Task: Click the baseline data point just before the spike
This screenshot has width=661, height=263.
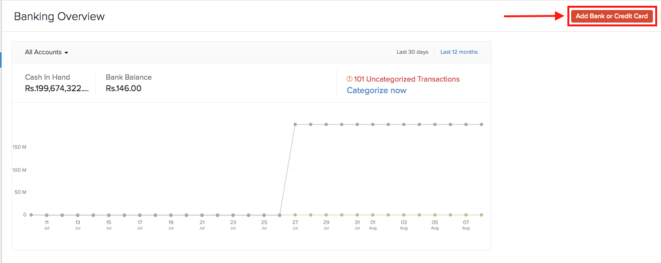Action: [x=279, y=215]
